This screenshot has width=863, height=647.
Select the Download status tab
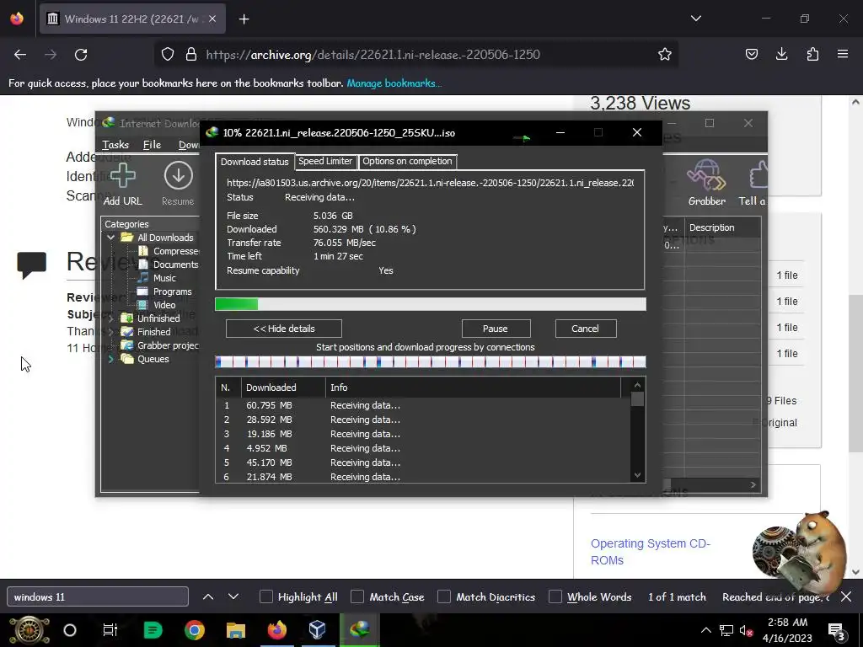point(255,161)
